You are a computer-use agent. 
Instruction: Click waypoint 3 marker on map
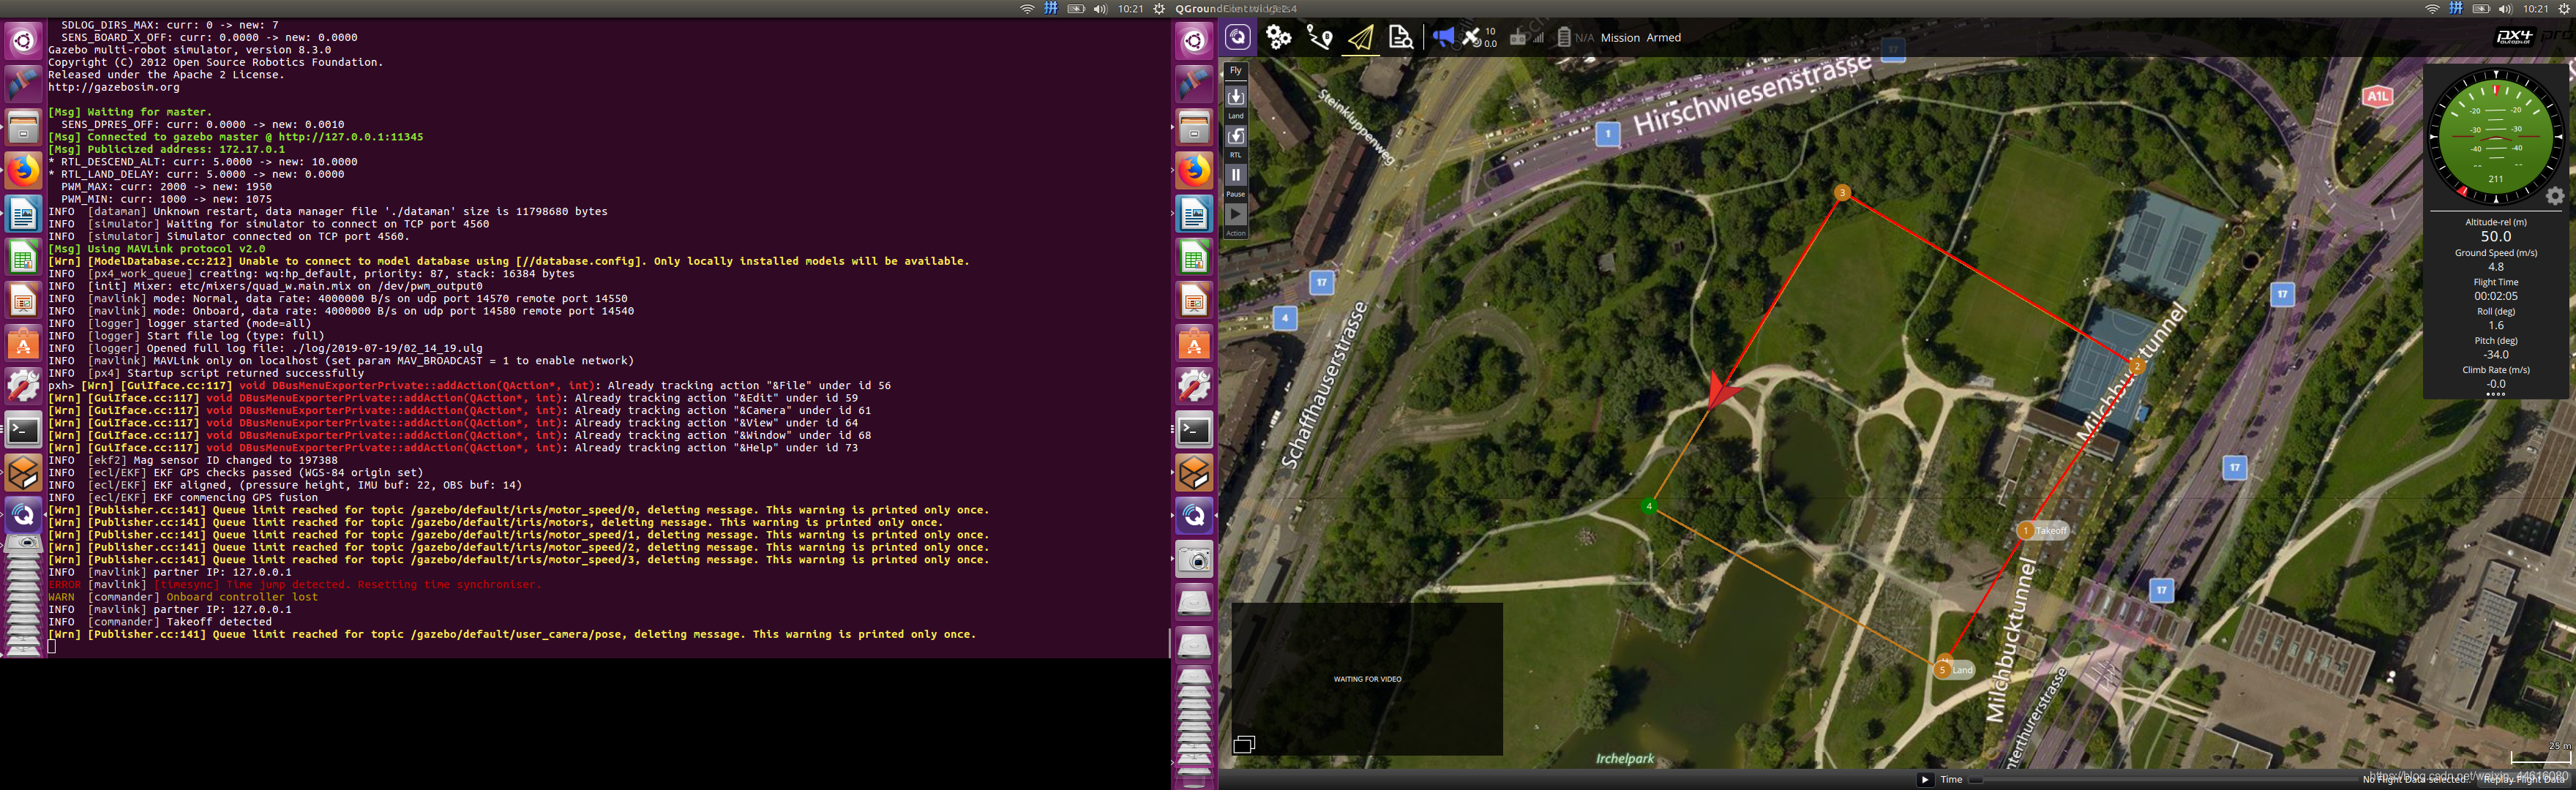click(x=1842, y=192)
